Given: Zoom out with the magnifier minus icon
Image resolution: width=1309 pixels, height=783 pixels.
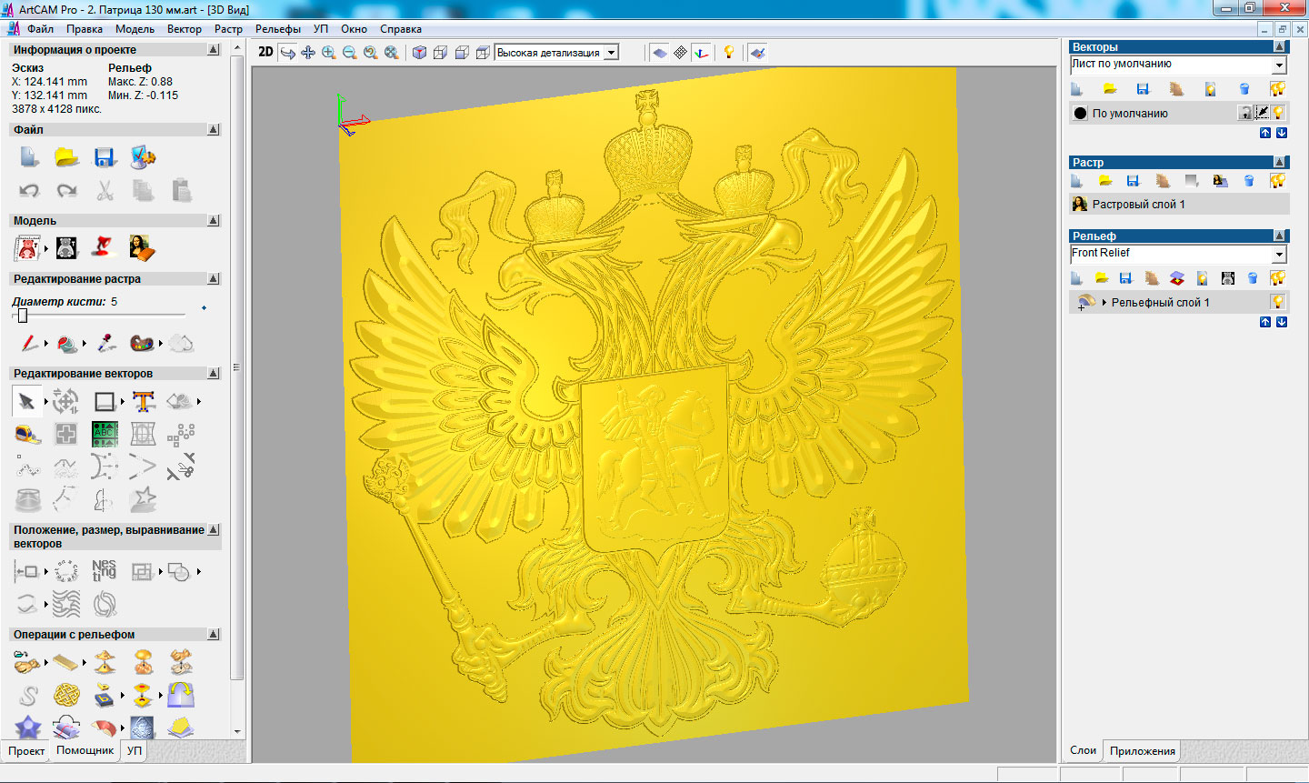Looking at the screenshot, I should click(349, 53).
